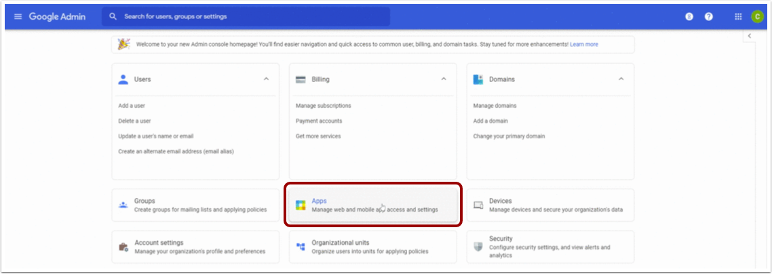
Task: Click 'Manage your organization's profile and preferences' text
Action: pyautogui.click(x=200, y=252)
